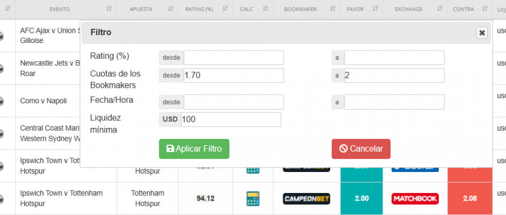Open the Campeonbet bookmaker logo link
The image size is (506, 215).
307,198
